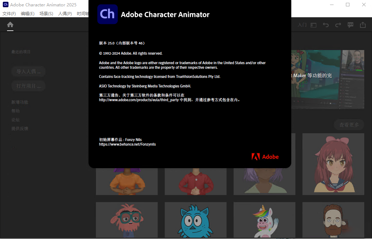Open the 论坛 link
Screen dimensions: 372x239
click(x=16, y=120)
